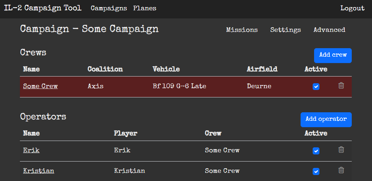Toggle Active checkbox for Some Crew
This screenshot has width=372, height=181.
(316, 86)
